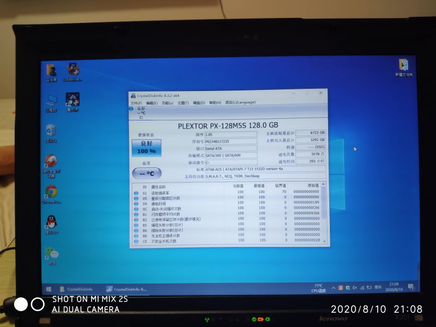This screenshot has height=327, width=436.
Task: Click the CrystalDiskInfo title bar app icon
Action: point(133,96)
